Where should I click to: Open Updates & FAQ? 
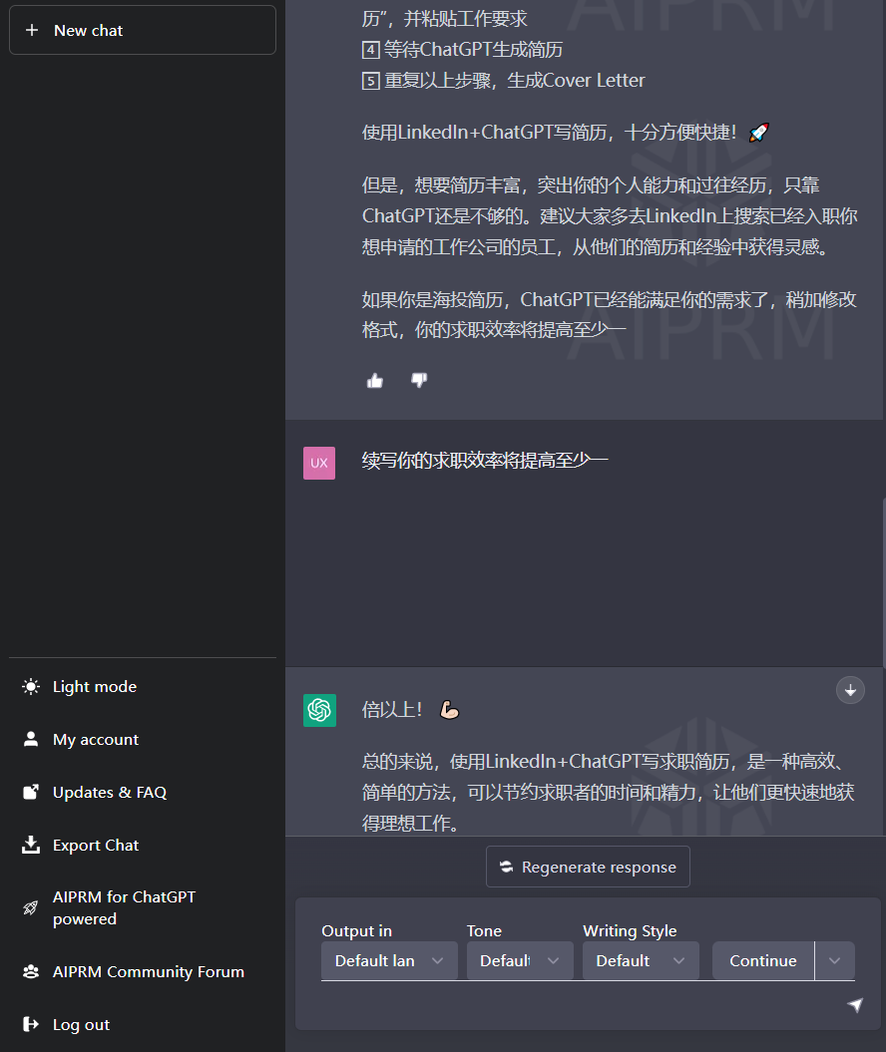coord(29,792)
